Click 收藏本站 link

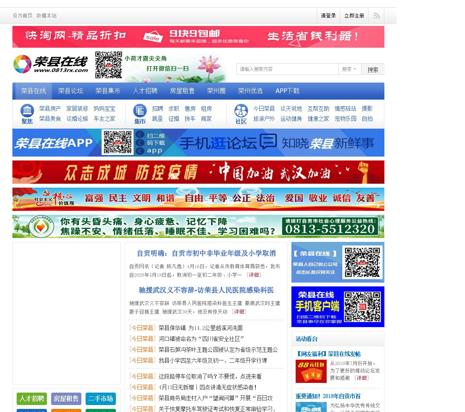46,16
